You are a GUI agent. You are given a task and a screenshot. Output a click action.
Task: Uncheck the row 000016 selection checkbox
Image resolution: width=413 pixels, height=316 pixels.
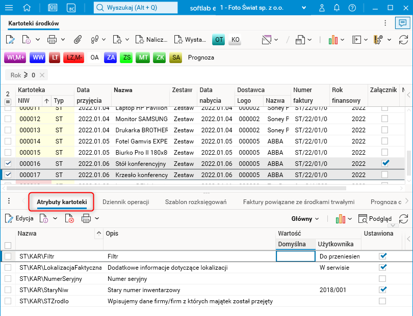pos(8,163)
